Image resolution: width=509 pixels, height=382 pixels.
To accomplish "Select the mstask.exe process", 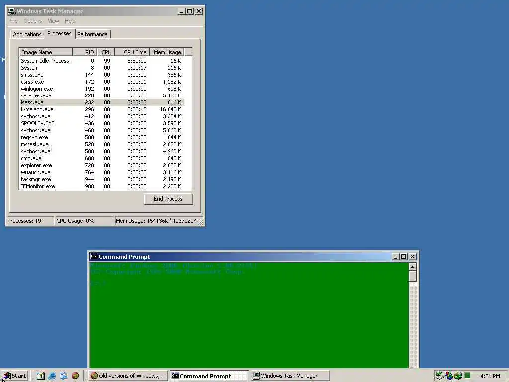I will (x=101, y=144).
